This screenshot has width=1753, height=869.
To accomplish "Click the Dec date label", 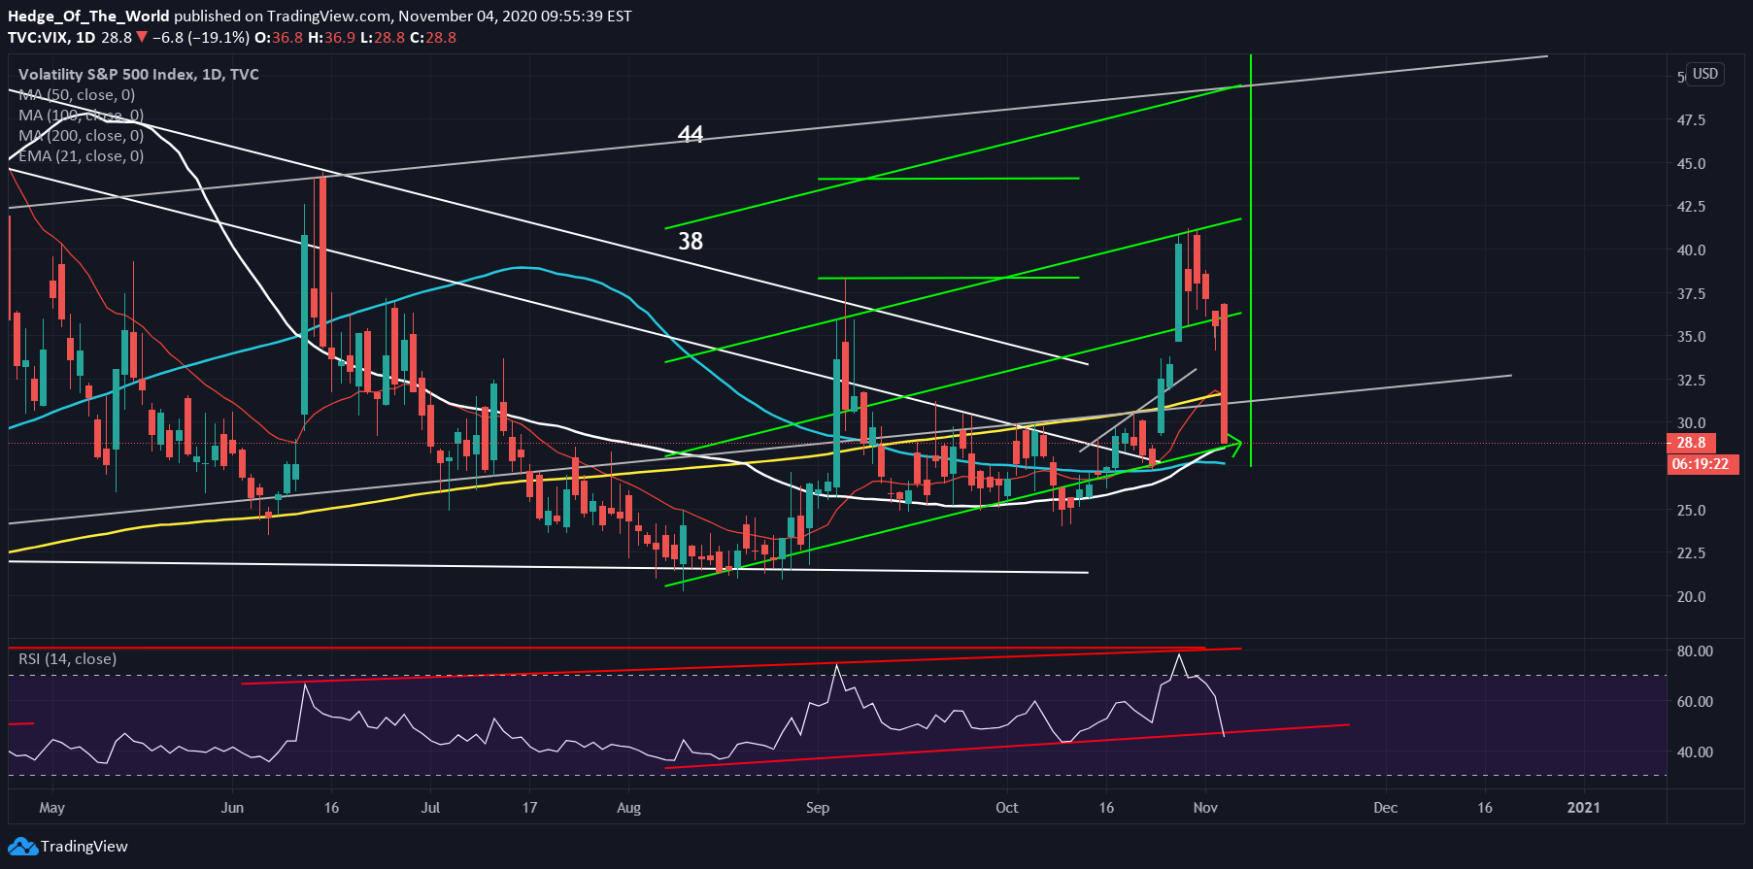I will coord(1386,808).
